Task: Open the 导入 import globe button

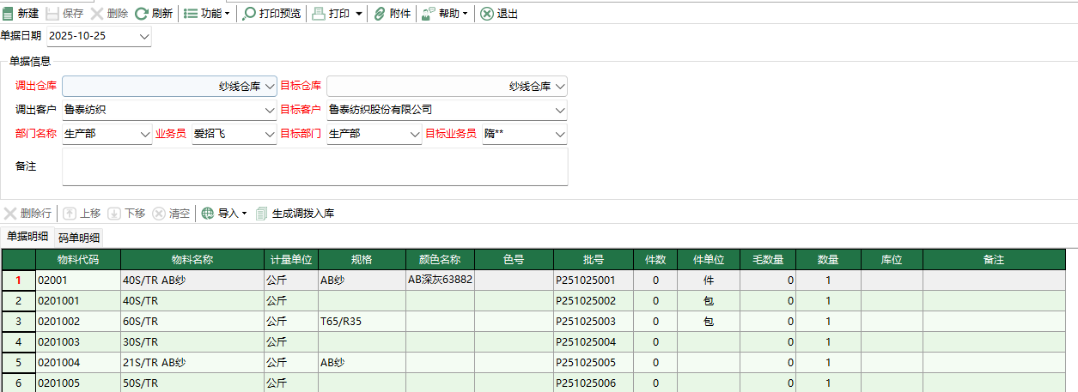Action: point(208,214)
